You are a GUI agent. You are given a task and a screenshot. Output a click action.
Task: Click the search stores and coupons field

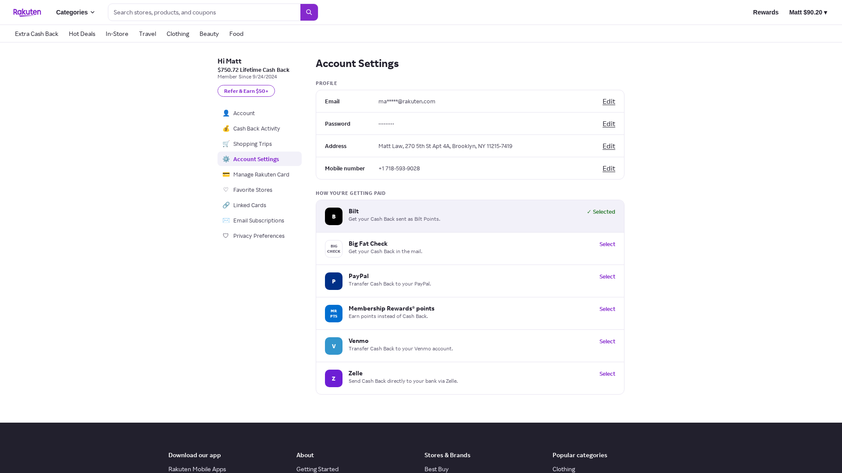pyautogui.click(x=204, y=12)
